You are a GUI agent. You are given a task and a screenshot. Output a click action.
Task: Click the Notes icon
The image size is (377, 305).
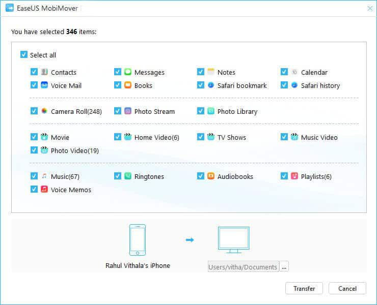211,72
